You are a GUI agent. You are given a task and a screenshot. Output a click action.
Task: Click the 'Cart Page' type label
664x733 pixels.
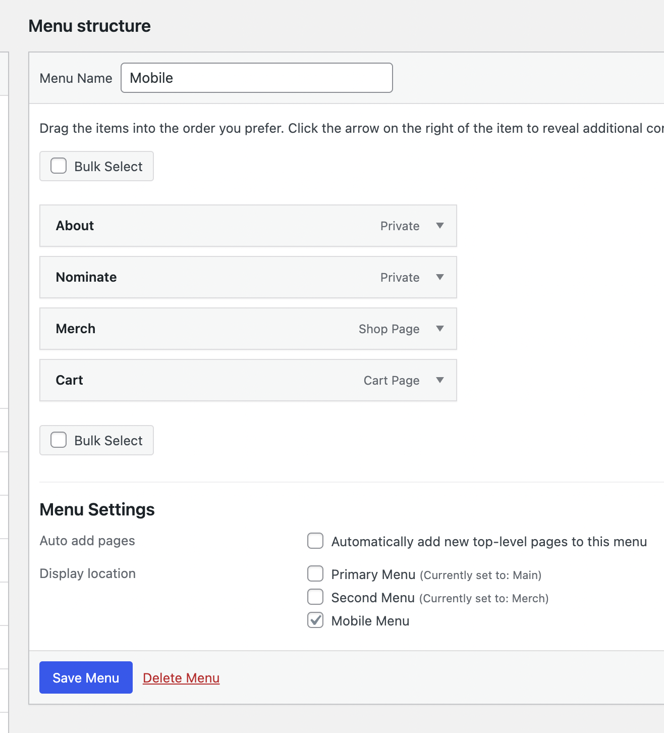tap(392, 381)
